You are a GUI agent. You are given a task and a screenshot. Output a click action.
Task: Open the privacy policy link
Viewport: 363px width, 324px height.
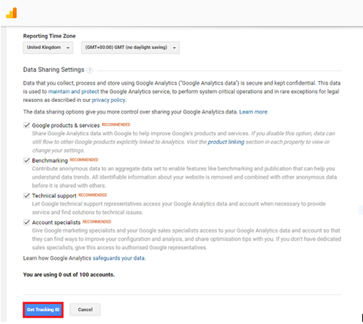[108, 100]
